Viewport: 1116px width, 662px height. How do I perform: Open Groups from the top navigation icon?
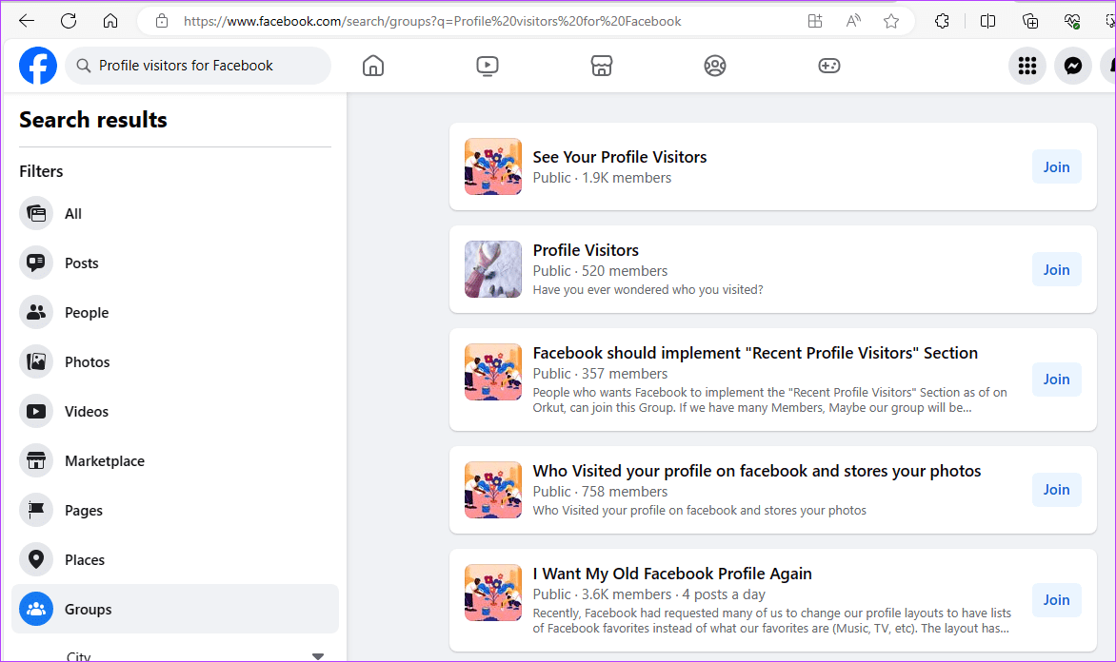coord(715,66)
